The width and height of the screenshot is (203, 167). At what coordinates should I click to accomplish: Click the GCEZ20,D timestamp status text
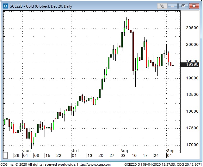(163, 164)
